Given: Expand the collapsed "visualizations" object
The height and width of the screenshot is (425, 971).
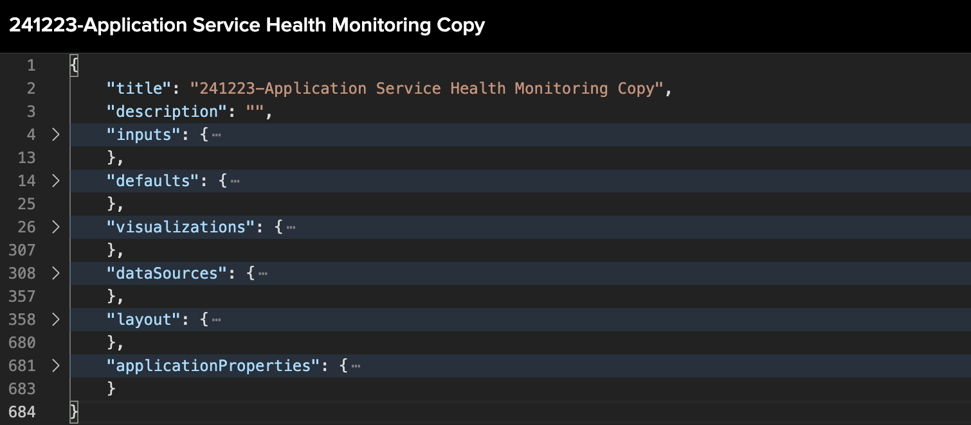Looking at the screenshot, I should 55,227.
